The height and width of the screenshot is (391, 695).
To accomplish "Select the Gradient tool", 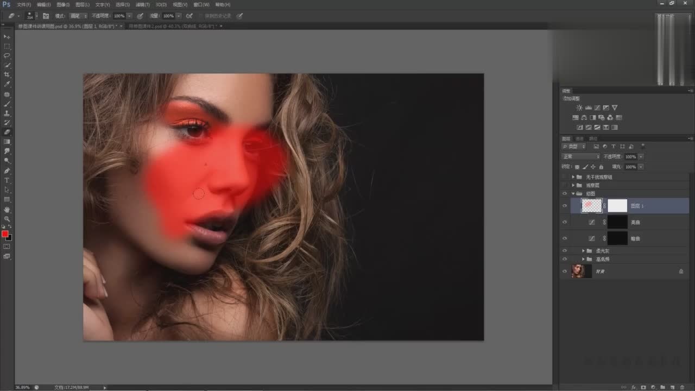I will 7,141.
